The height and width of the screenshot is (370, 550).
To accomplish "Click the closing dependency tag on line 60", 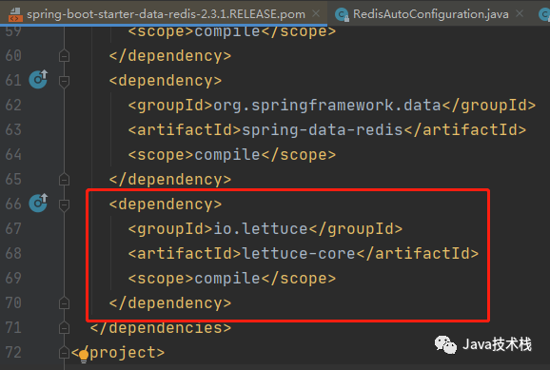I will coord(170,56).
